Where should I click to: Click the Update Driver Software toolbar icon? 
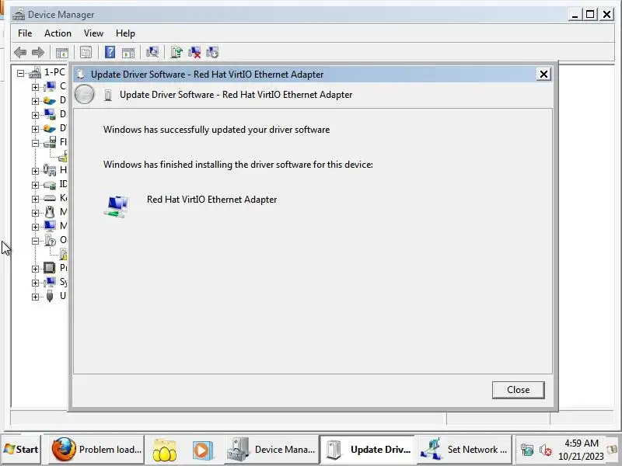176,52
